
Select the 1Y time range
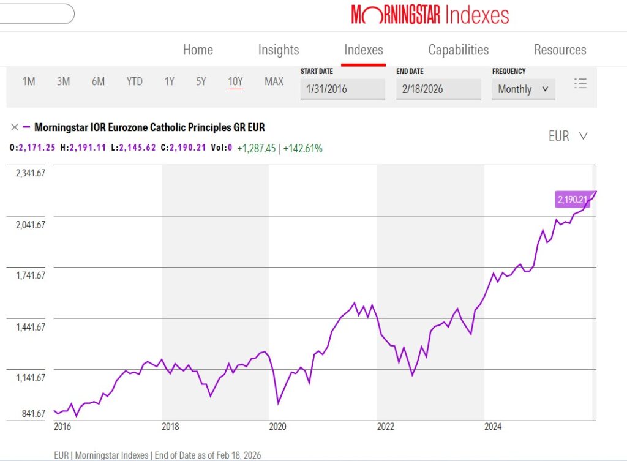(169, 81)
